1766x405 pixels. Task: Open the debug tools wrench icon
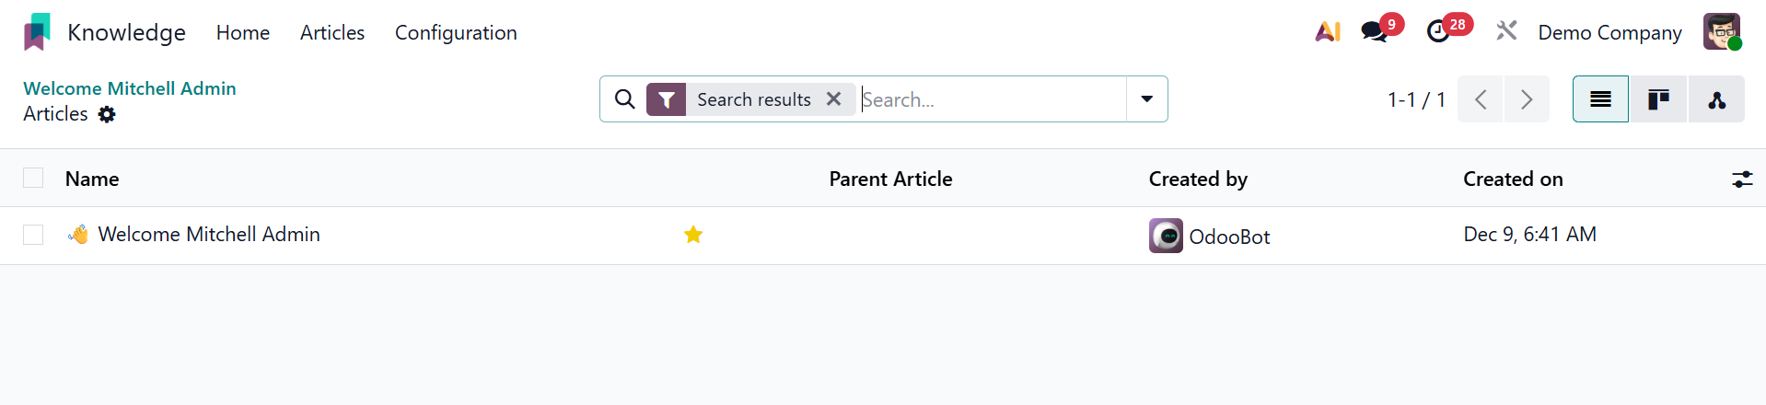coord(1506,32)
